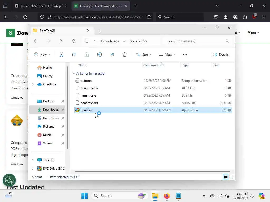Expand the breadcrumb chevron after Downloads

pyautogui.click(x=124, y=41)
